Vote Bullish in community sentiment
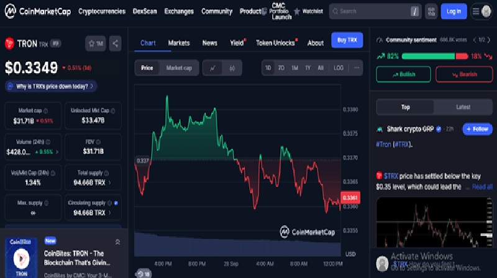This screenshot has width=497, height=278. [403, 74]
